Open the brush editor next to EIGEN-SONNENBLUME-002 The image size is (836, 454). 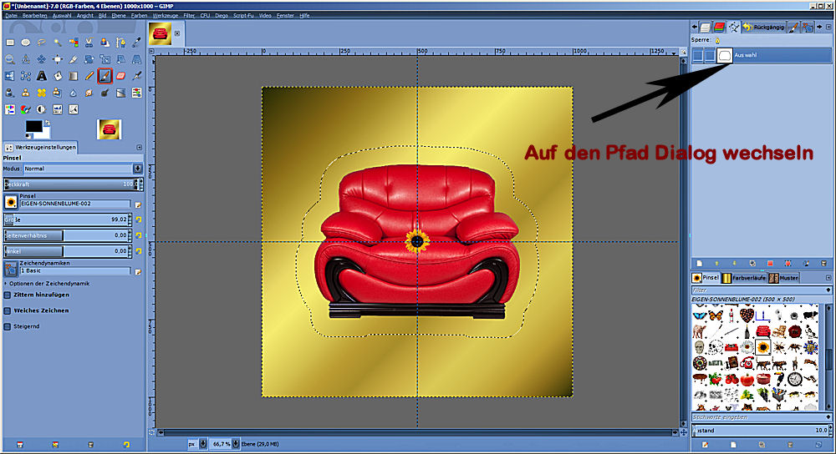coord(138,204)
